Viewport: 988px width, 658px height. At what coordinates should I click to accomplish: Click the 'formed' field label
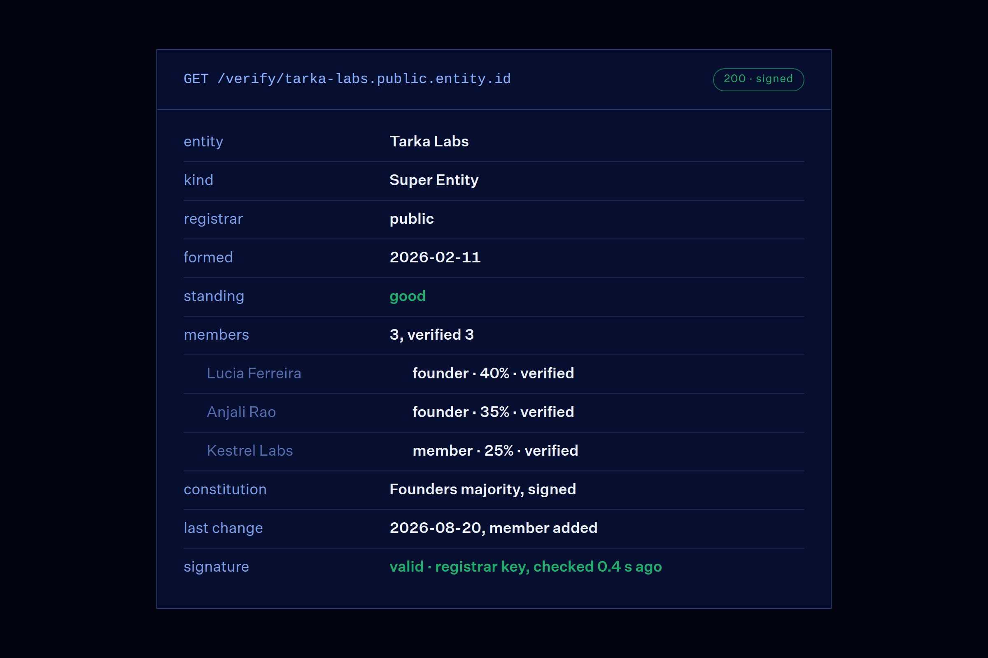click(208, 257)
